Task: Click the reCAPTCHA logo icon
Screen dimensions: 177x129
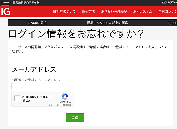Action: (x=65, y=97)
